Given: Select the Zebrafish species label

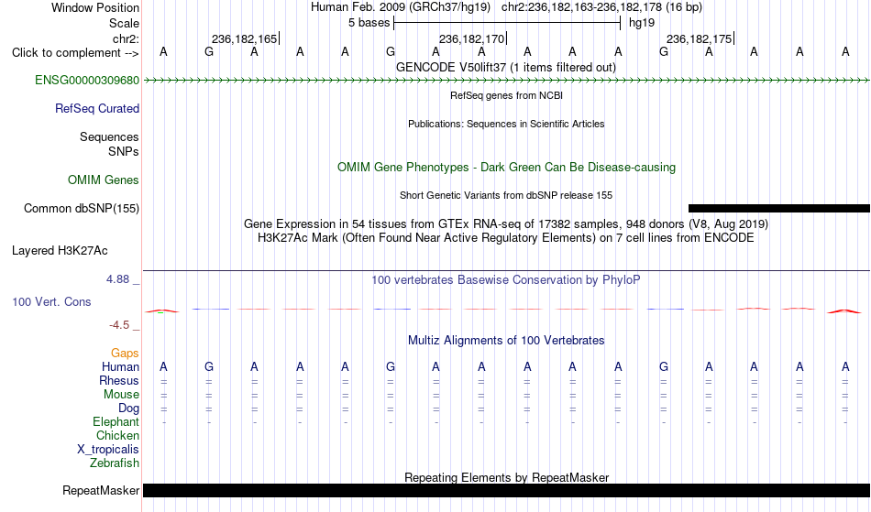Looking at the screenshot, I should click(115, 463).
